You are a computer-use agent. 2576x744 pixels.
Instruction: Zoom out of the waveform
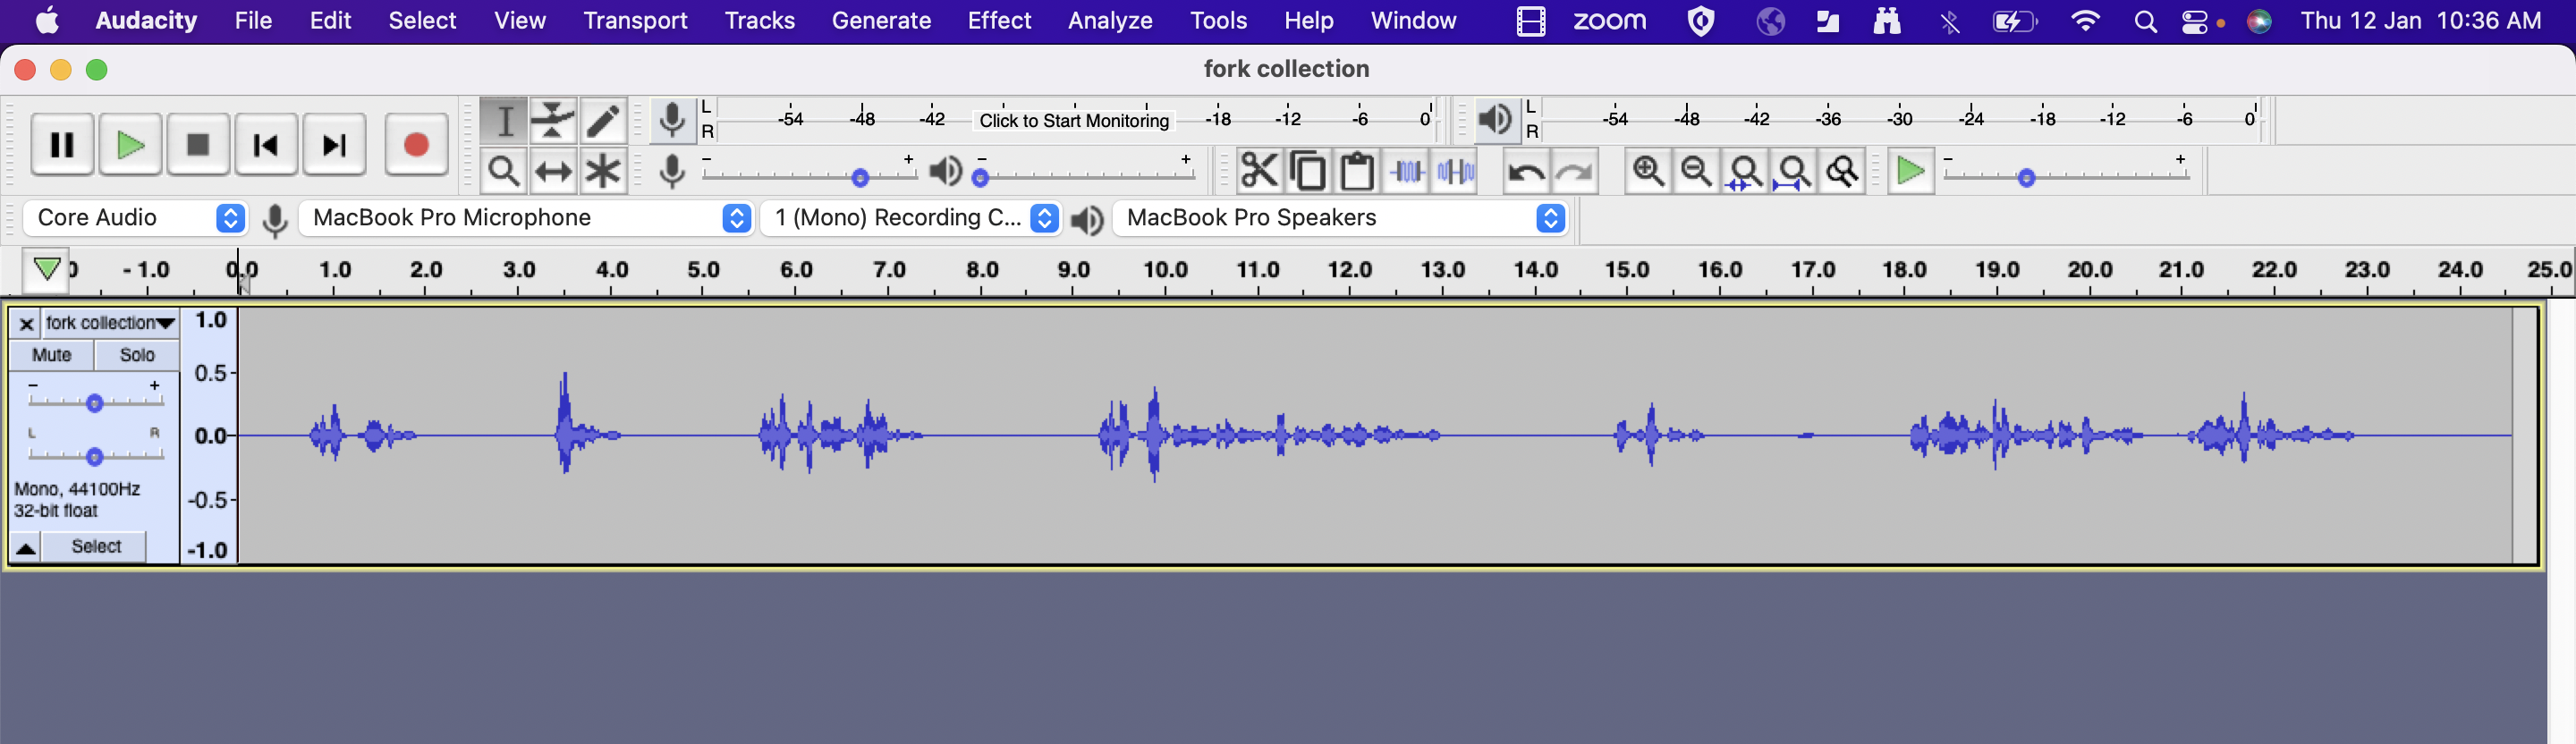1696,171
